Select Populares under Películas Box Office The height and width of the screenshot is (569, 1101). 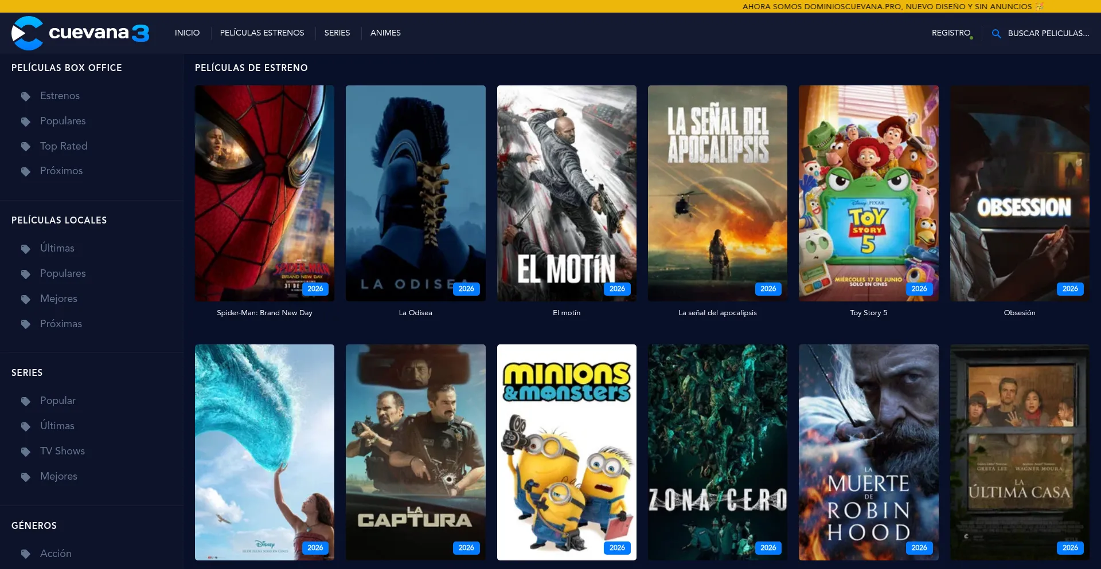(63, 121)
